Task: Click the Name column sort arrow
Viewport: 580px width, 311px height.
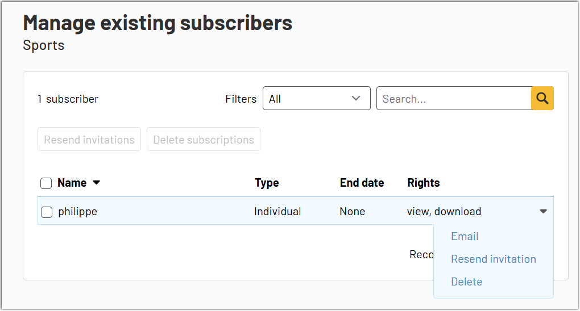Action: click(96, 183)
